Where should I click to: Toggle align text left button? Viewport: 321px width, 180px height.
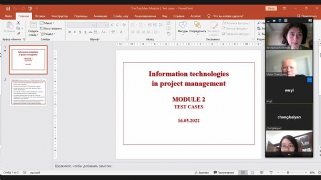[x=133, y=32]
